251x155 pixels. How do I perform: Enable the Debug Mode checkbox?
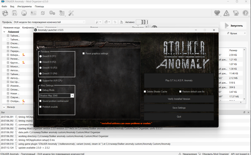[x=40, y=90]
